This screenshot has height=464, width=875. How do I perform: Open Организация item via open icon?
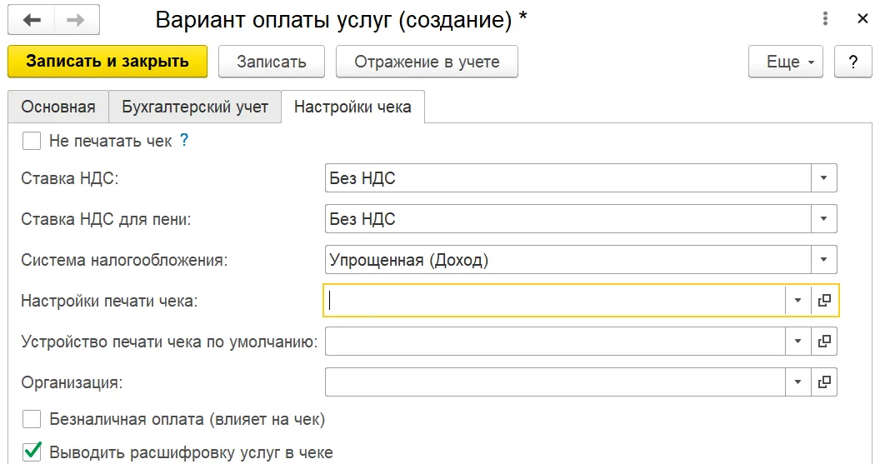click(824, 382)
